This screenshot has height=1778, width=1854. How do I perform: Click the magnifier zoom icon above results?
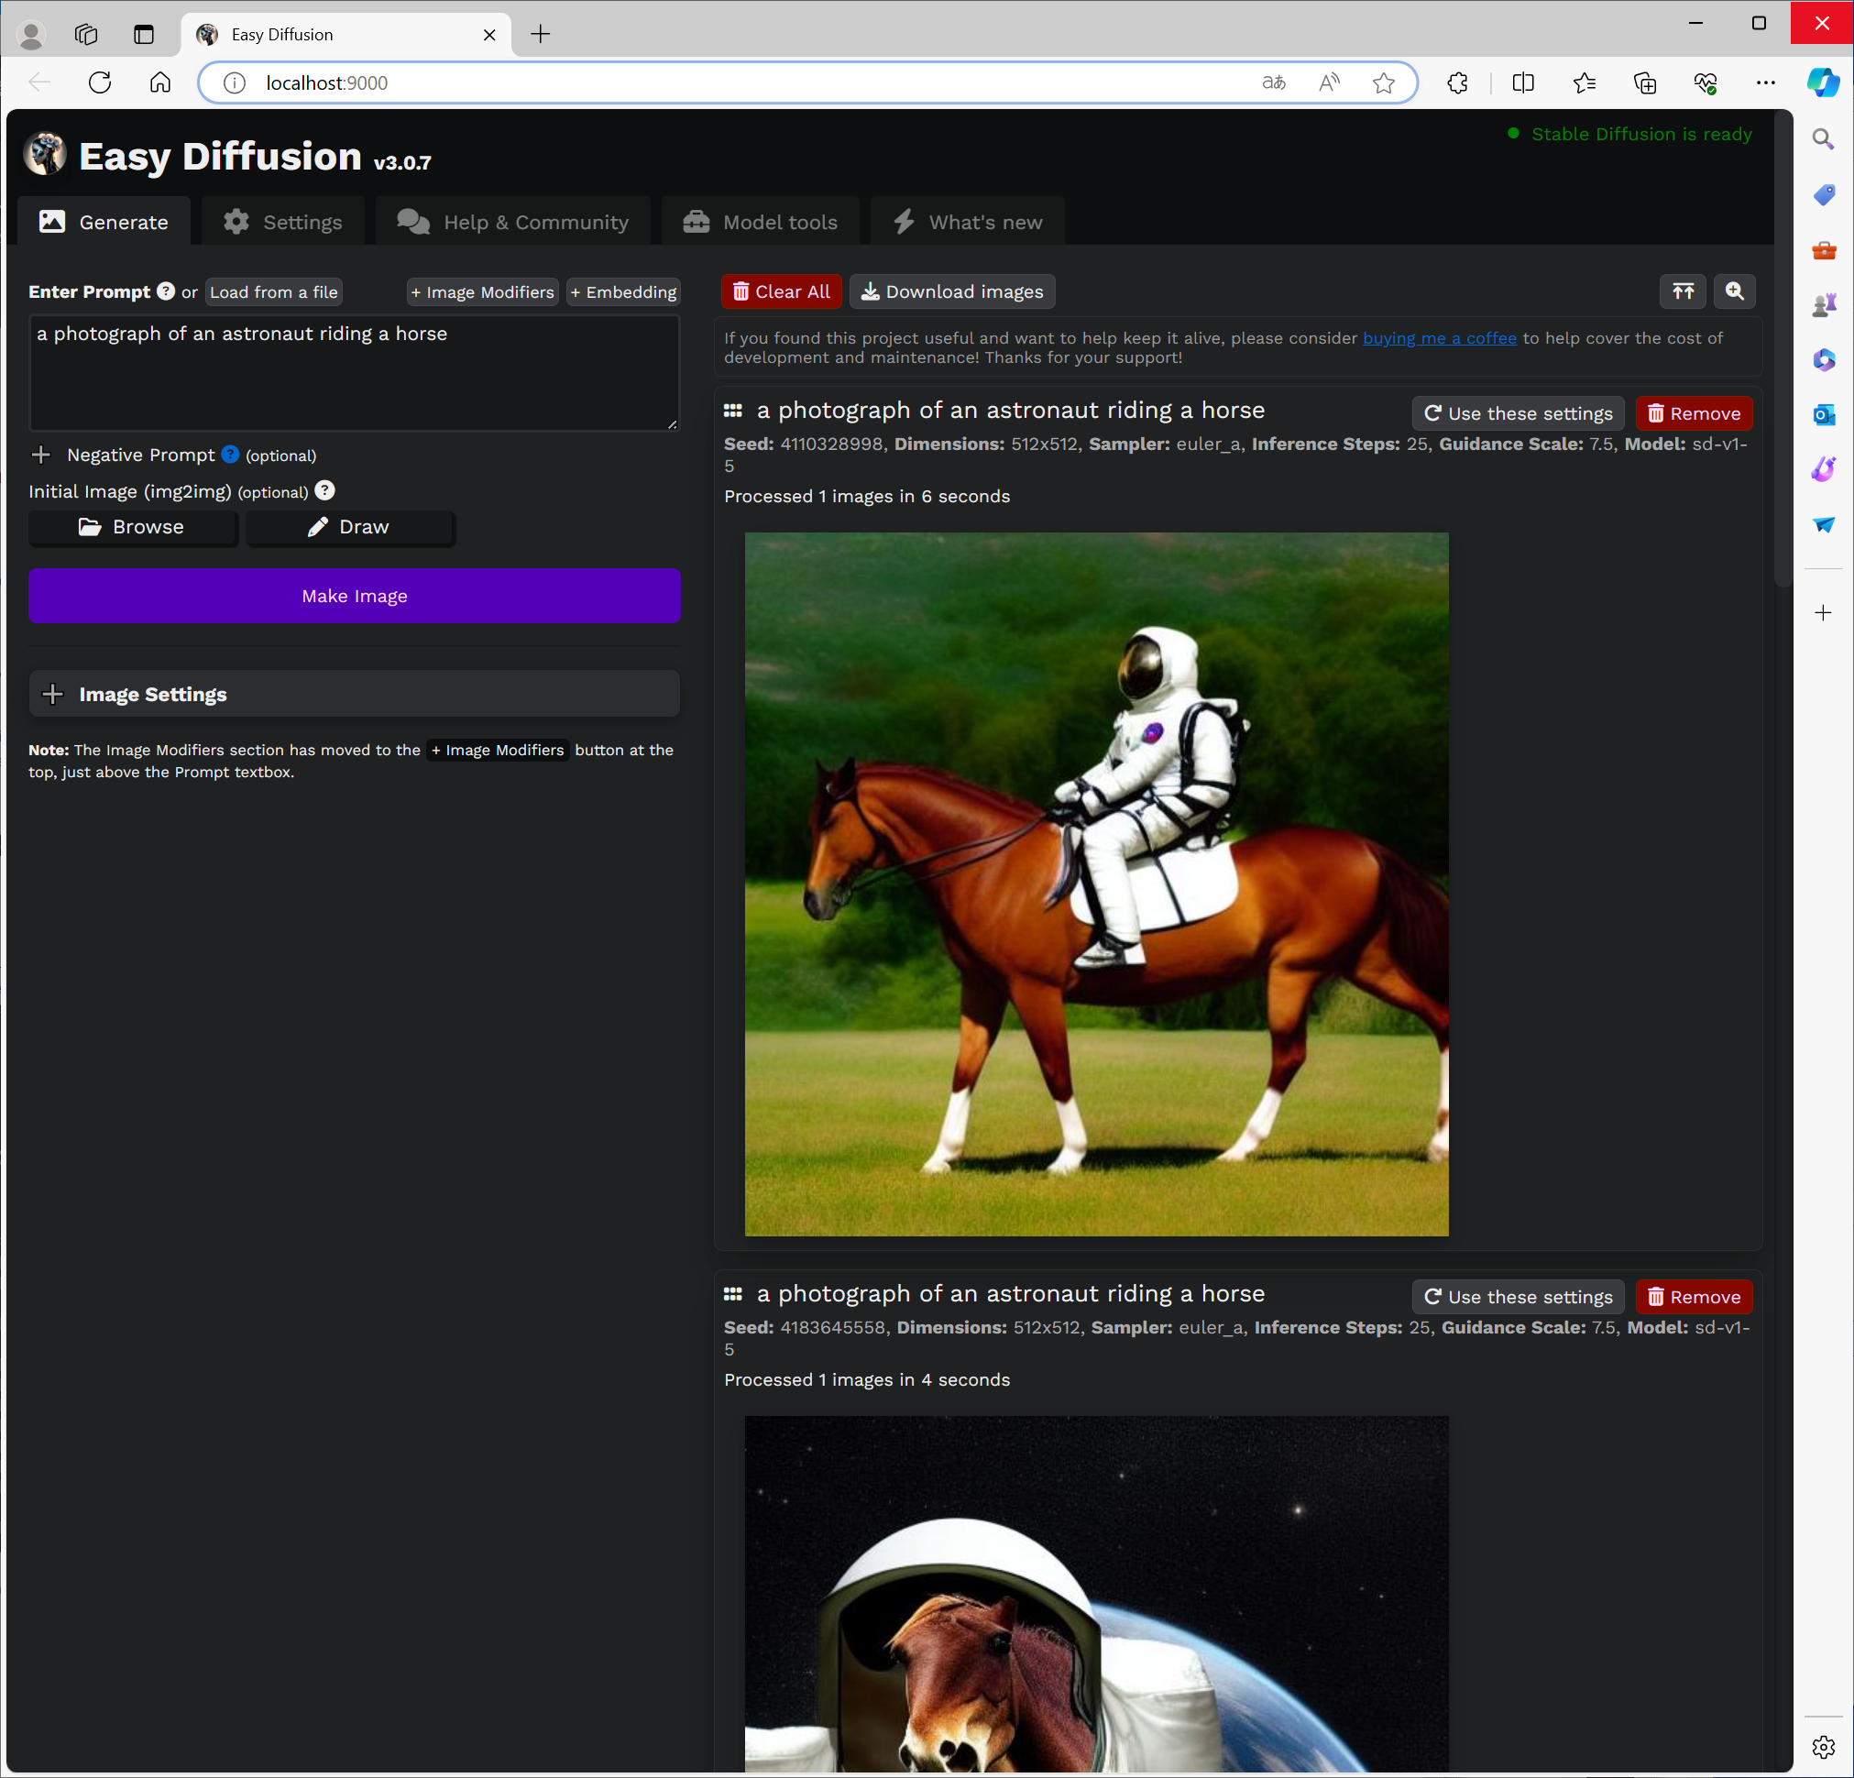tap(1734, 291)
